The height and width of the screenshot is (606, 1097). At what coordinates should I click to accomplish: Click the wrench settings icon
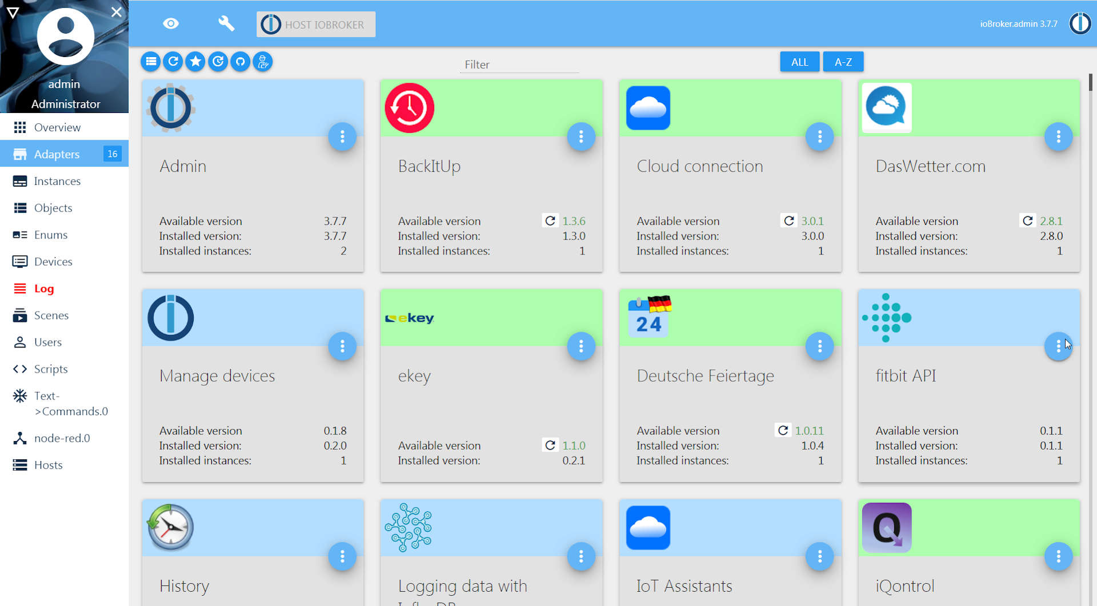pyautogui.click(x=226, y=24)
